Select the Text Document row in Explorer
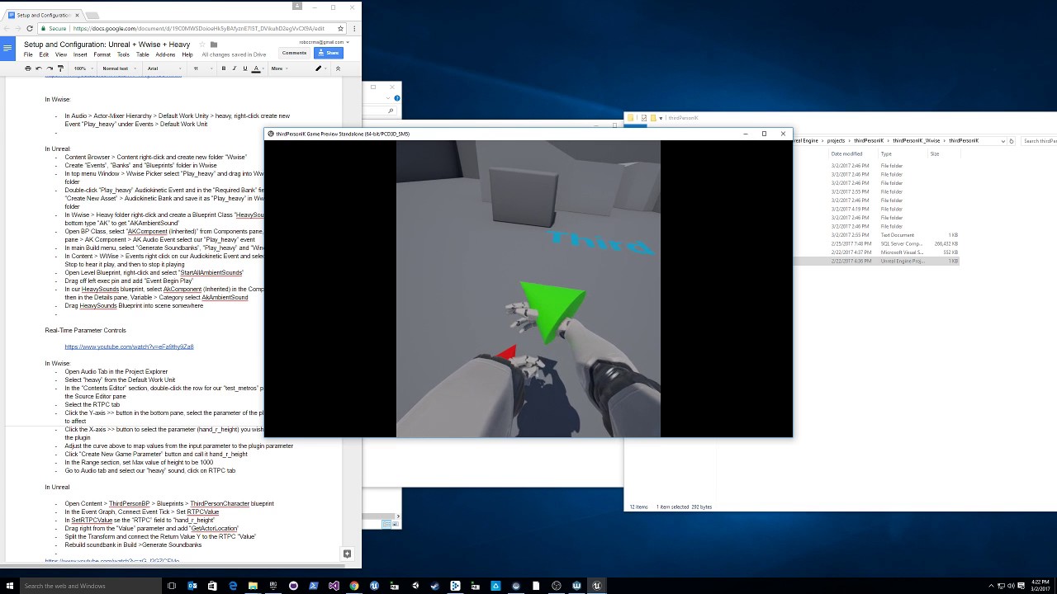 (x=876, y=235)
